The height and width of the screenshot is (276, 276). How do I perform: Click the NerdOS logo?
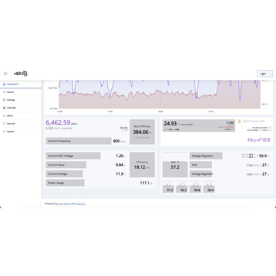pyautogui.click(x=259, y=140)
